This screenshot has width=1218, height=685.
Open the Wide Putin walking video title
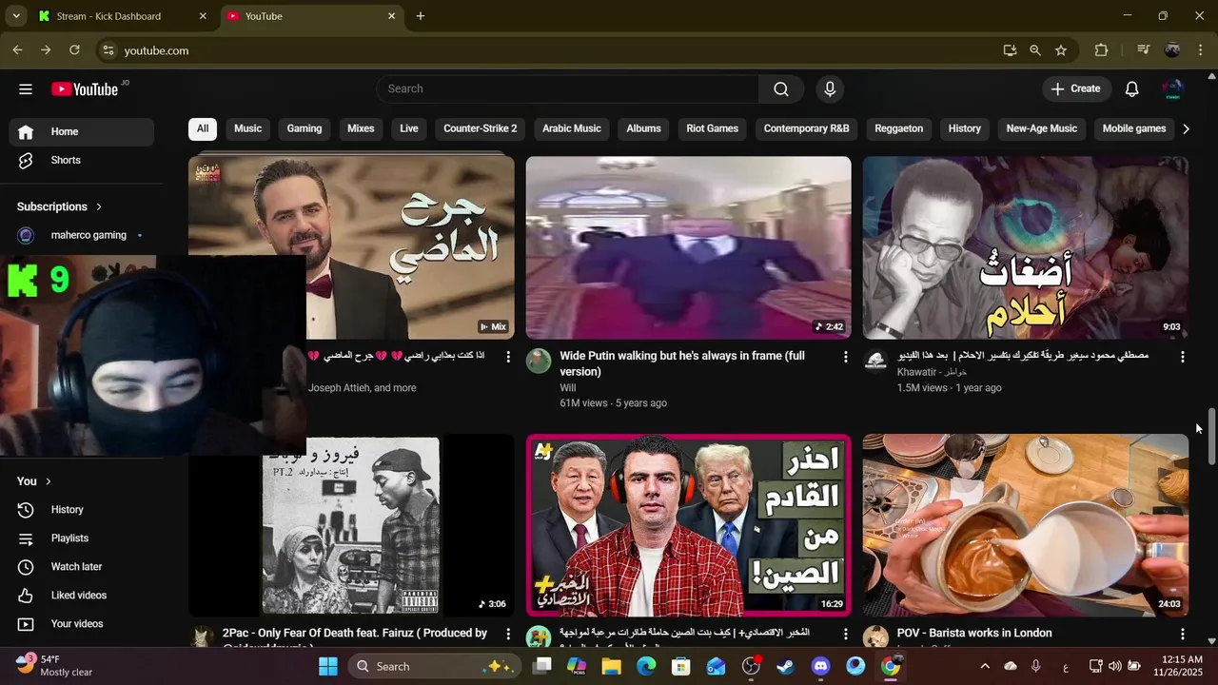(x=682, y=363)
